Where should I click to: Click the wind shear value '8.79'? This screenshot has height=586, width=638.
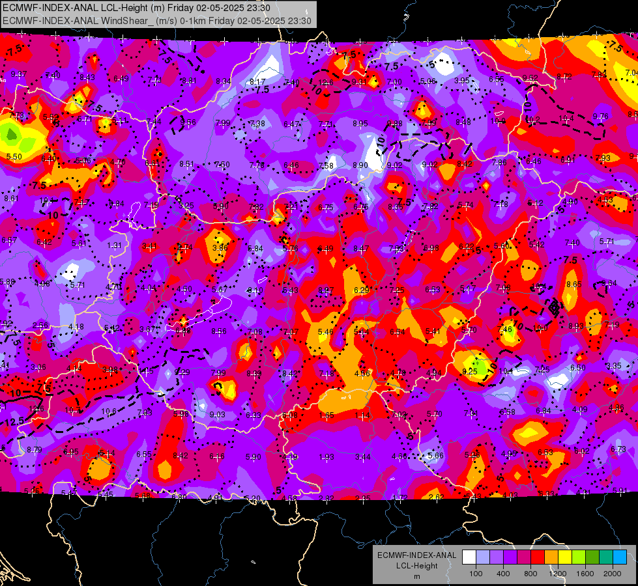point(35,450)
